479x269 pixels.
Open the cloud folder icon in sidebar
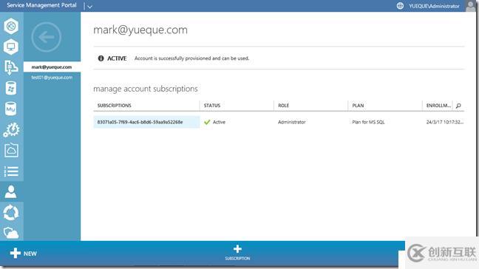11,150
